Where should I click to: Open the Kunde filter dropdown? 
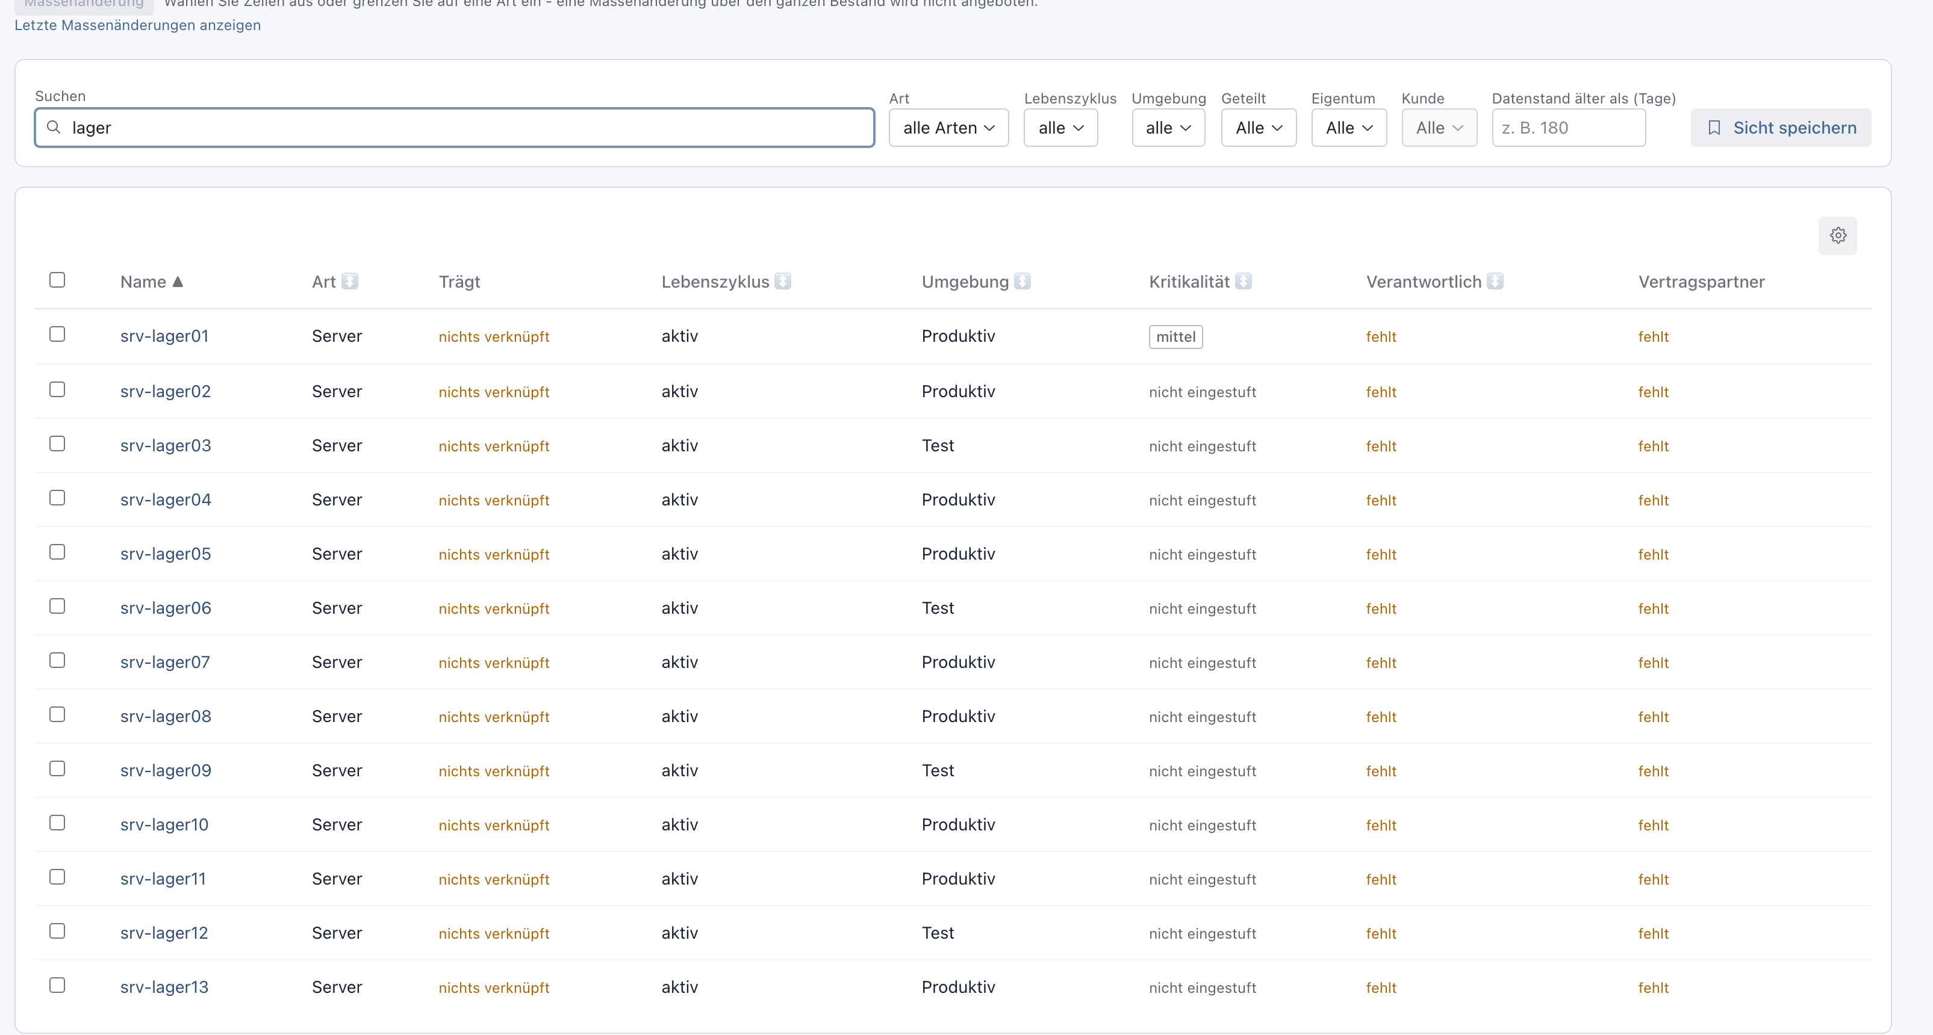pyautogui.click(x=1439, y=128)
